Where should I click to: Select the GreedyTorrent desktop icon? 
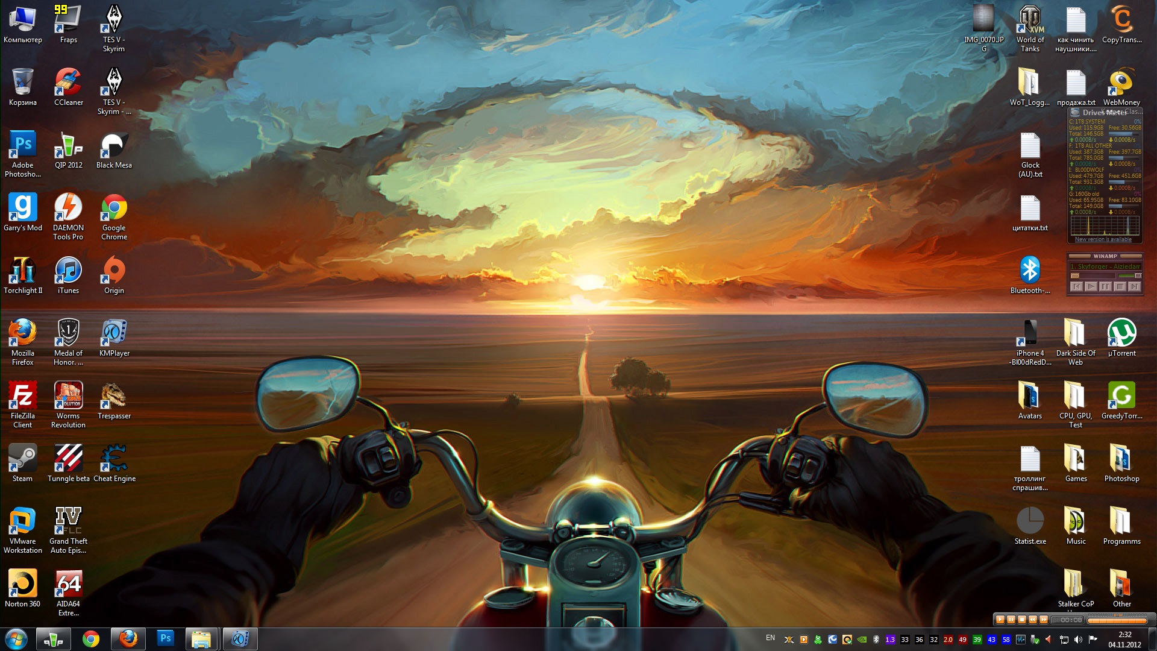[1121, 400]
